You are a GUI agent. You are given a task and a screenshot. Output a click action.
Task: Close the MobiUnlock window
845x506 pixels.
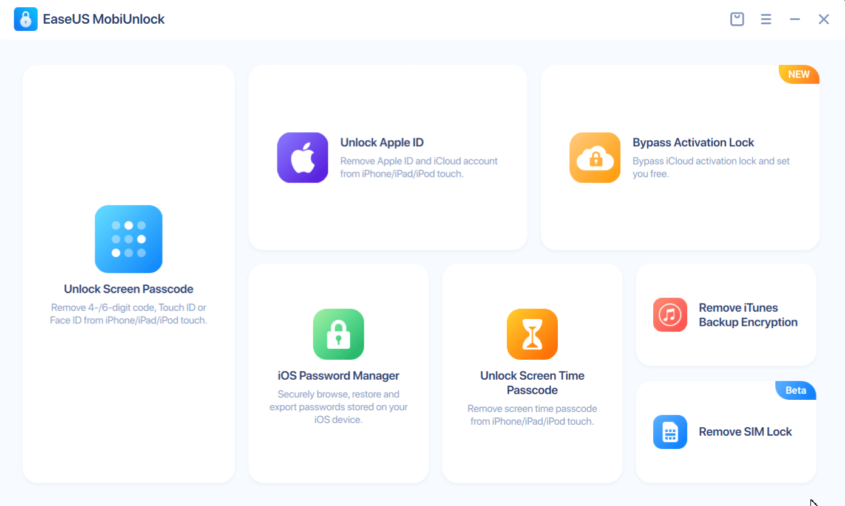824,19
